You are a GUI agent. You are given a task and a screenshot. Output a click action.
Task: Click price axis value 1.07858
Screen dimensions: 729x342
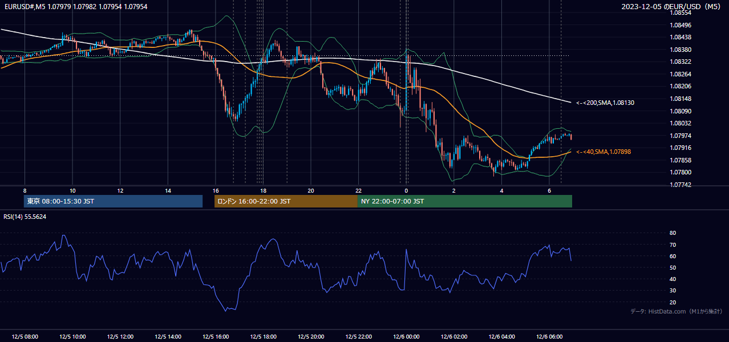pyautogui.click(x=681, y=160)
